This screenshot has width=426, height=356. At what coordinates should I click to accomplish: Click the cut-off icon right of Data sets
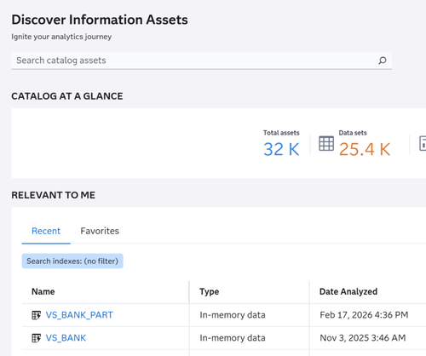coord(423,144)
